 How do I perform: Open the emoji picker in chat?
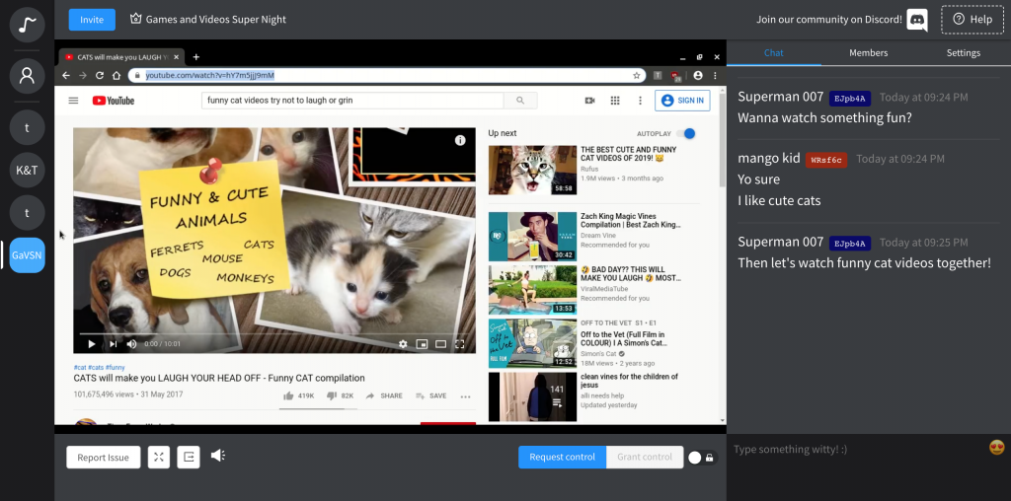point(996,448)
